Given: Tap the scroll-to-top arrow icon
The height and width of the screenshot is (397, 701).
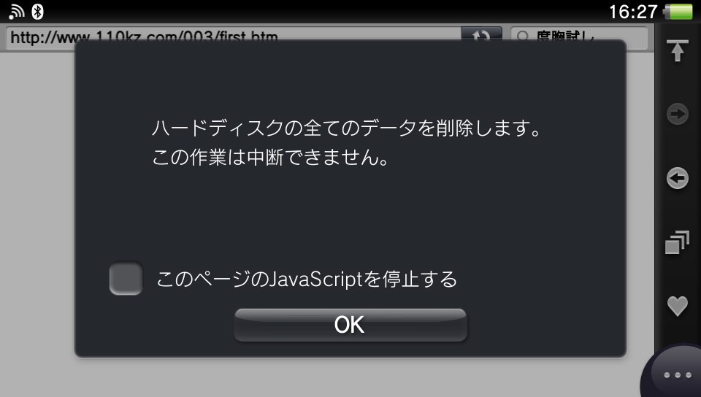Looking at the screenshot, I should click(678, 50).
